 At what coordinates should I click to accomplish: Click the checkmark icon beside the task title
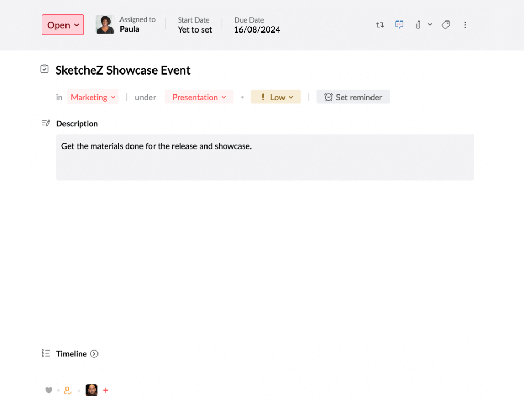click(45, 68)
